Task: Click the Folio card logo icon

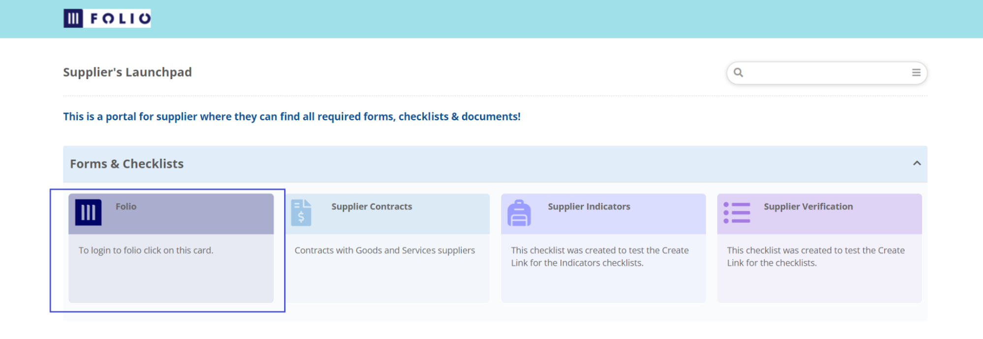Action: click(x=89, y=212)
